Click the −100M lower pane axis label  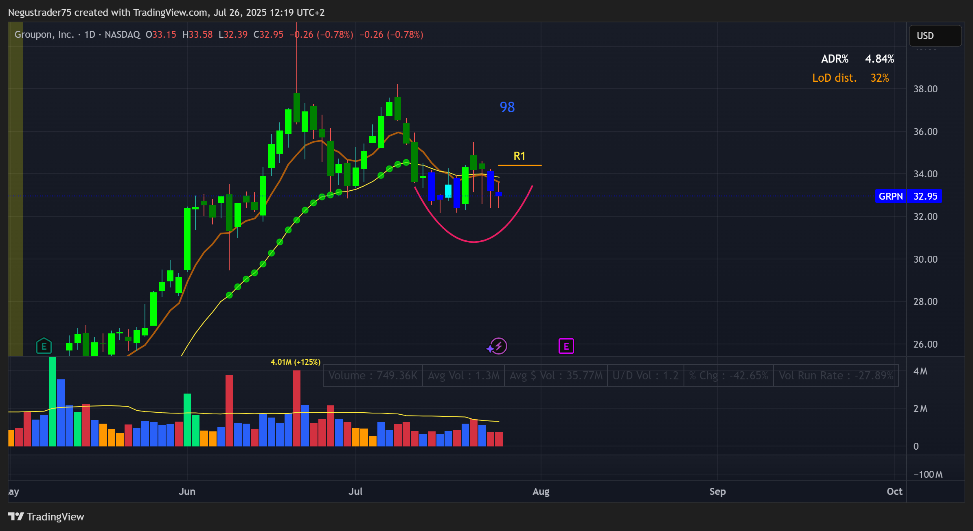tap(928, 474)
